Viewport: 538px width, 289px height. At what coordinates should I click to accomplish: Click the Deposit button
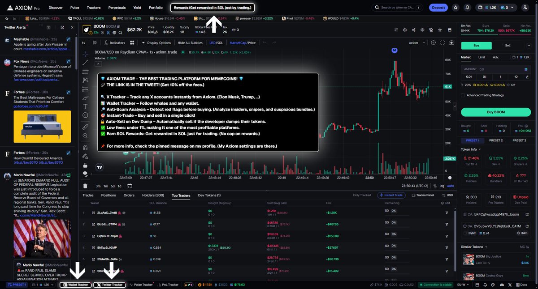coord(438,8)
